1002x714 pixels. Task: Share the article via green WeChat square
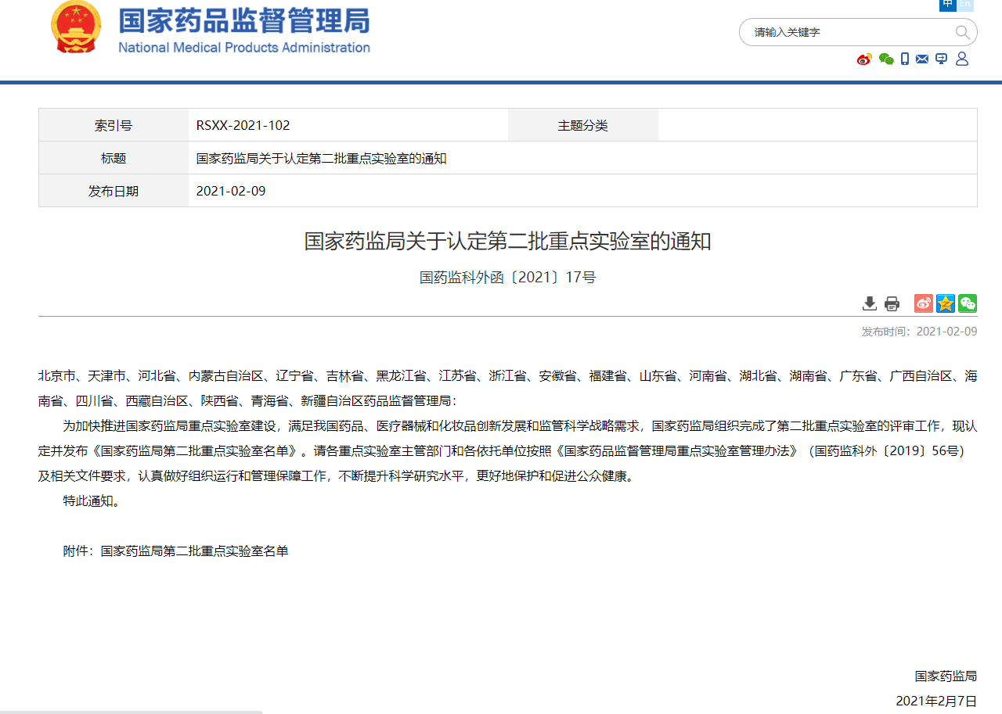pyautogui.click(x=968, y=303)
